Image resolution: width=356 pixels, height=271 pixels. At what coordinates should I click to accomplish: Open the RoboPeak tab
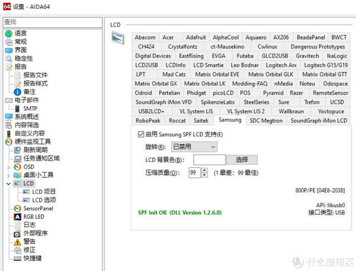tap(148, 121)
